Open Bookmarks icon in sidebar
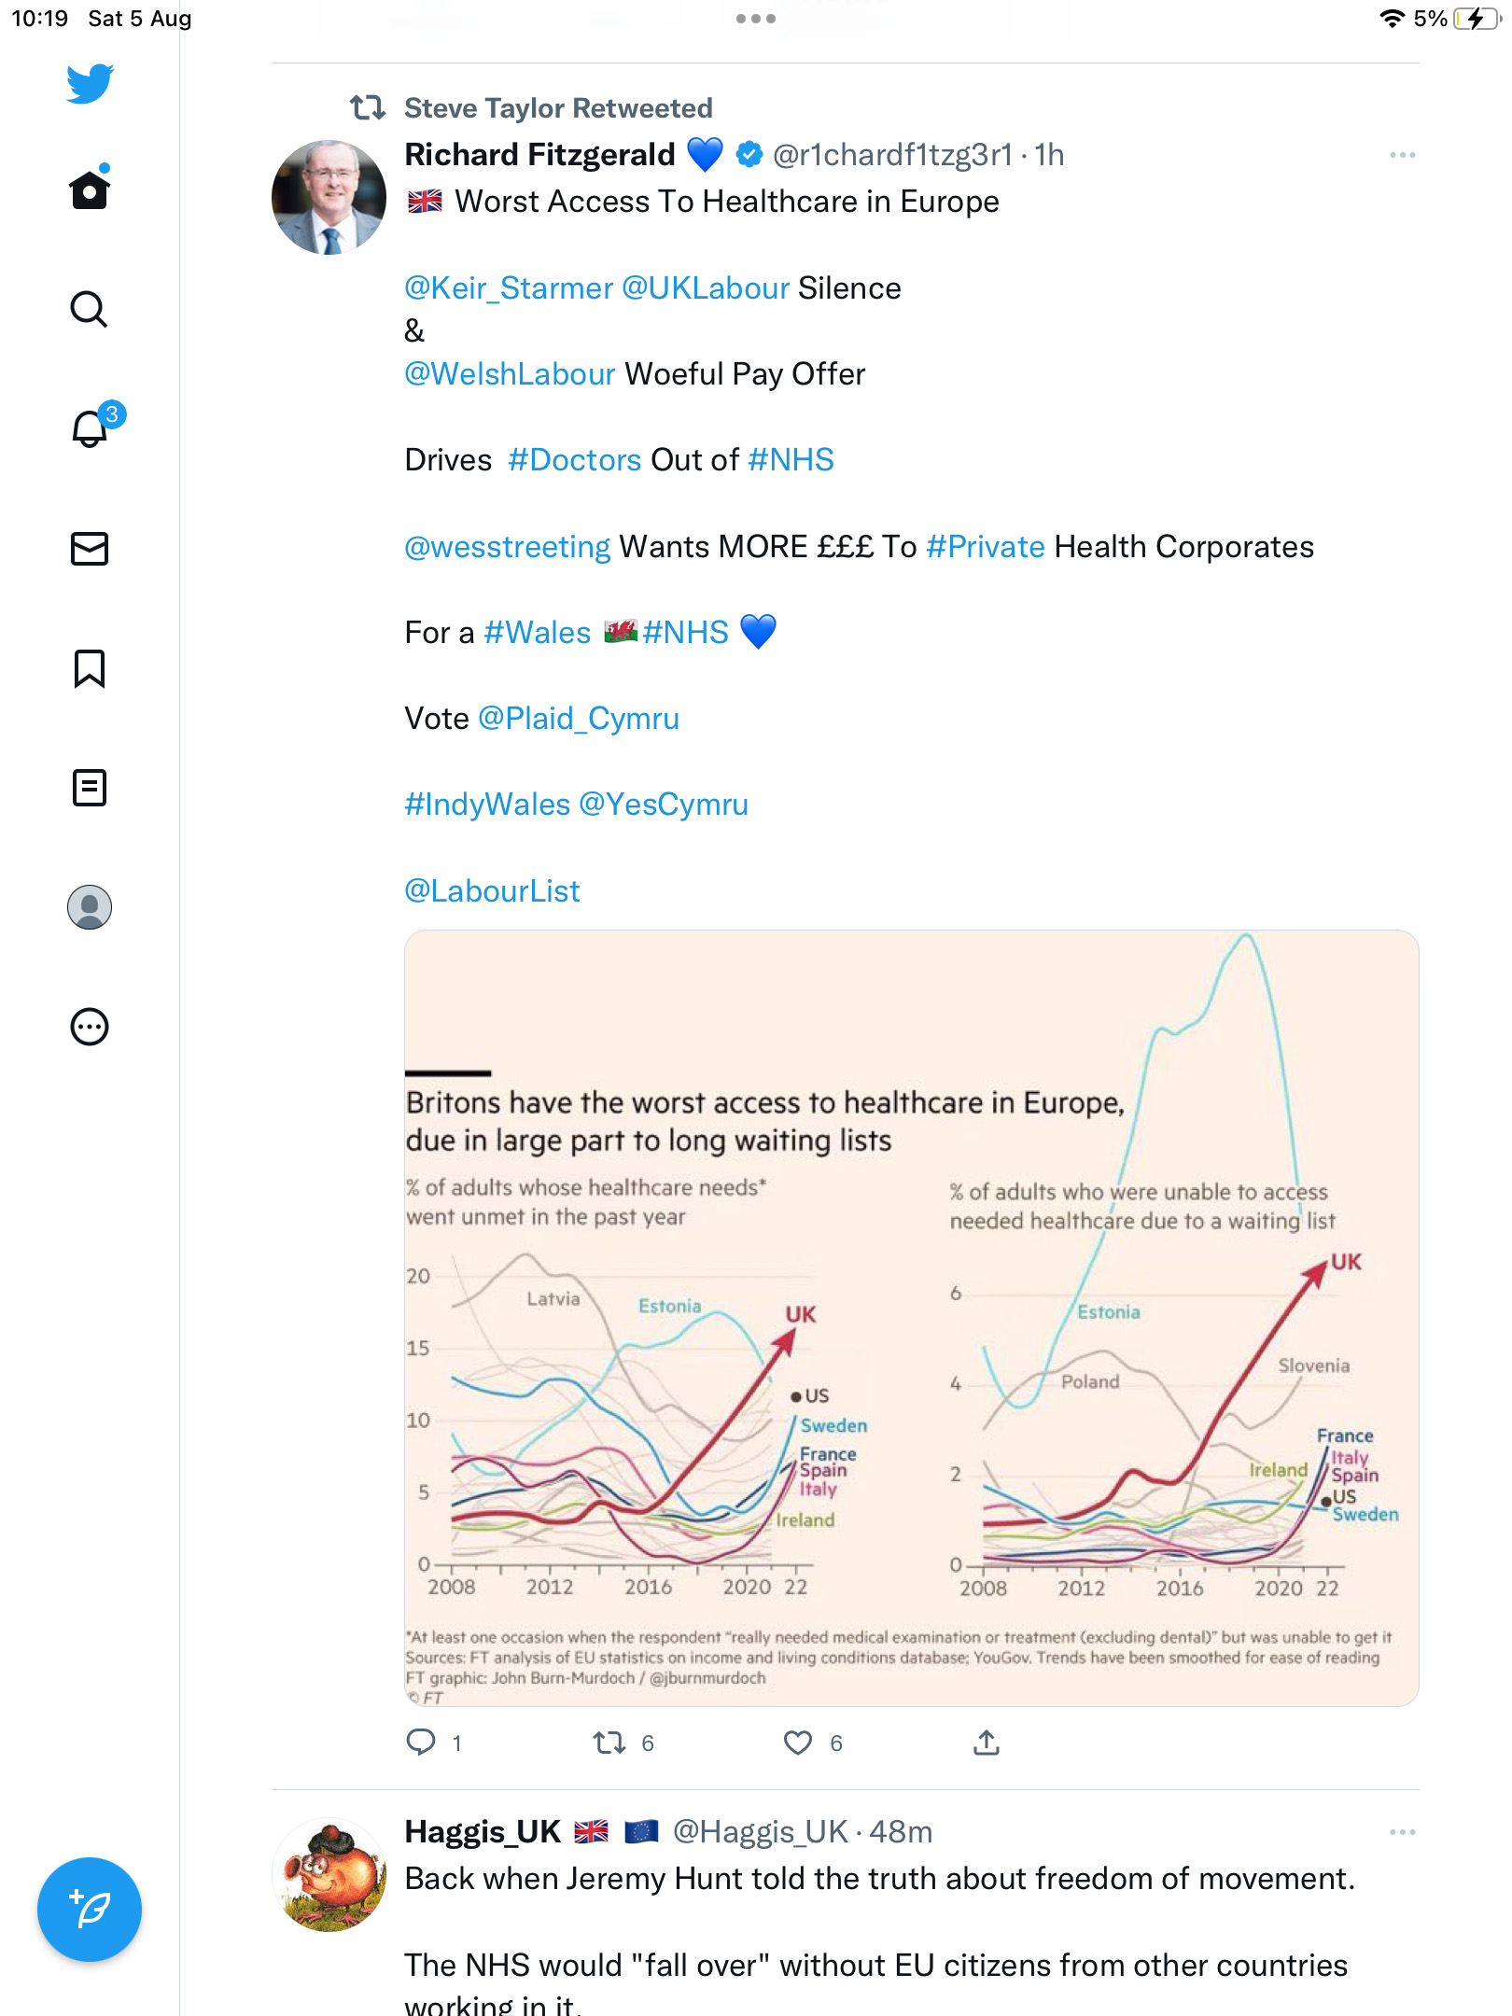Image resolution: width=1512 pixels, height=2016 pixels. [x=90, y=668]
